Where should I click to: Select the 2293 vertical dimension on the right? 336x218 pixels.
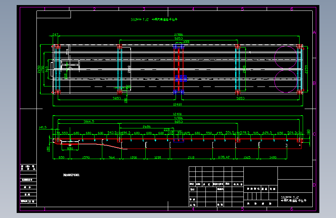[305, 69]
